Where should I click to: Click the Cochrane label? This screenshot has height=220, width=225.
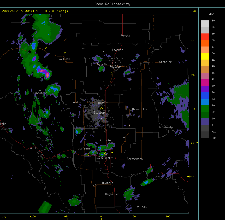pos(84,148)
